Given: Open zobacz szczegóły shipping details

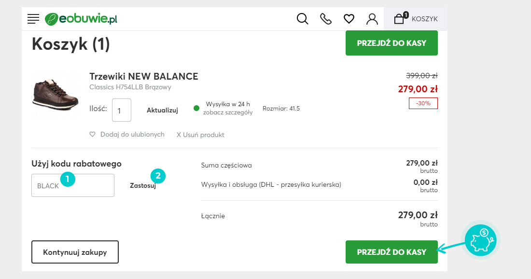Looking at the screenshot, I should pyautogui.click(x=228, y=112).
